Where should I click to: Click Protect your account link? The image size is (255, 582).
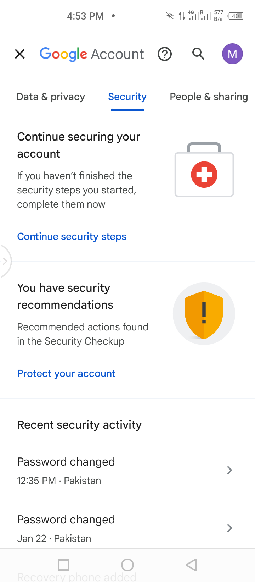[66, 373]
